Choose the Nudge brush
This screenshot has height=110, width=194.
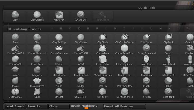(x=81, y=82)
